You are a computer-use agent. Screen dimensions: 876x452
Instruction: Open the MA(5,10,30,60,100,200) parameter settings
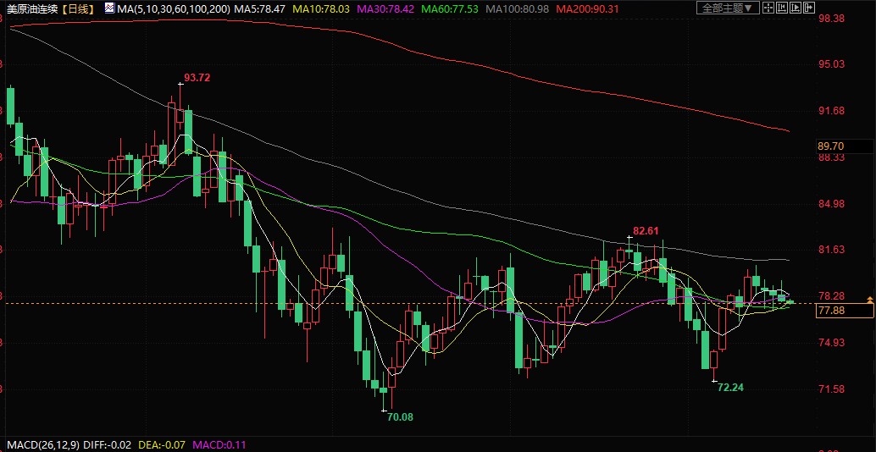click(173, 8)
